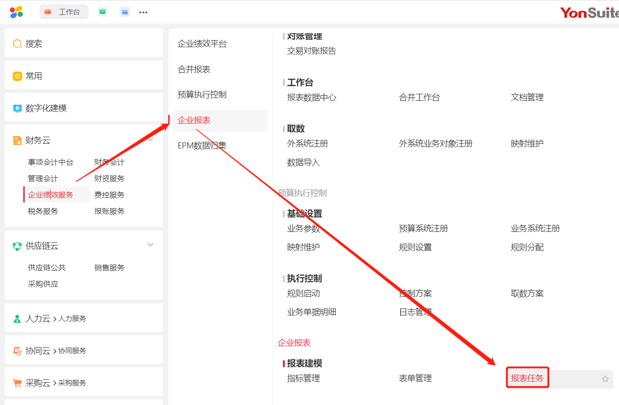Click the 搜索 search box

[84, 44]
